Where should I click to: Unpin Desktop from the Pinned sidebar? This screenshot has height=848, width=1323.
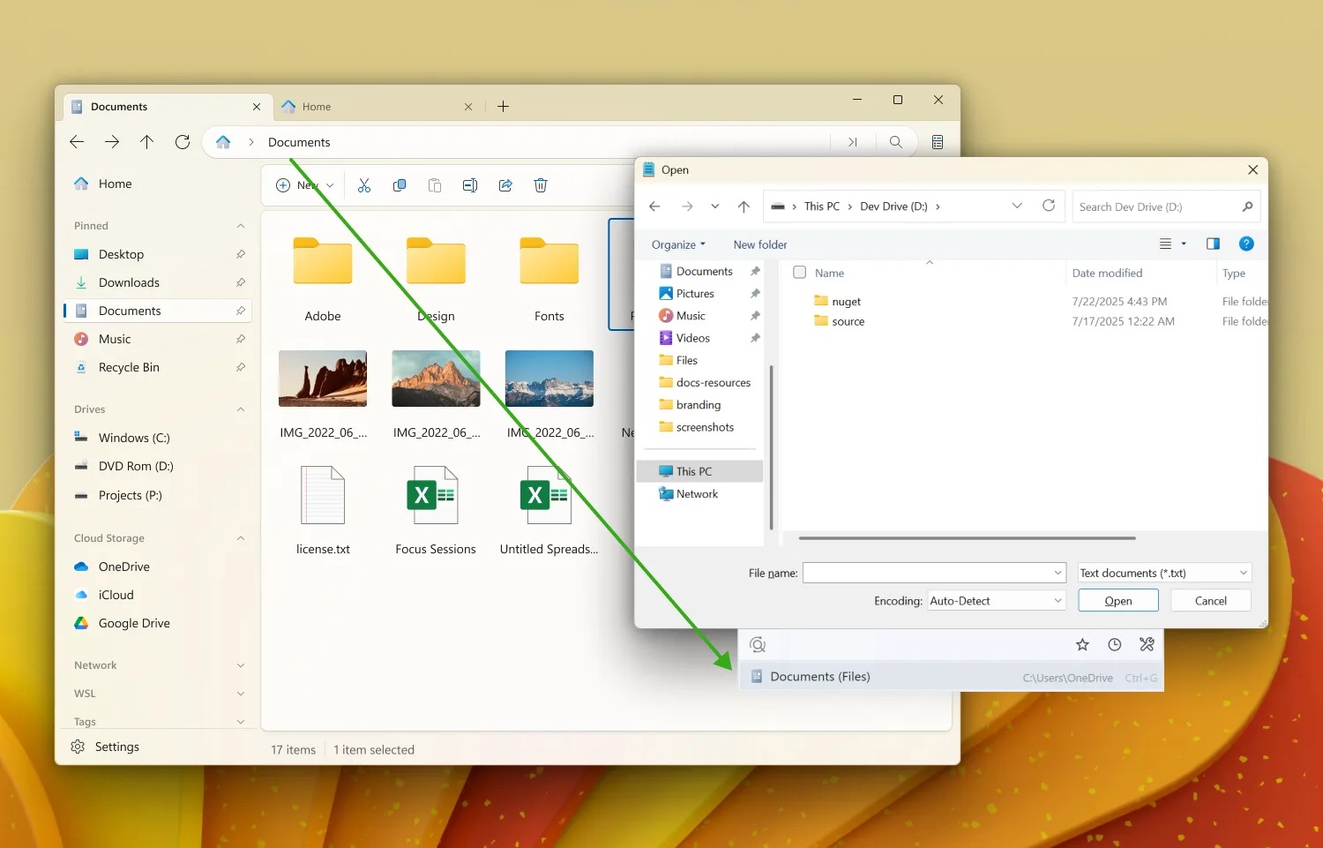[x=241, y=254]
